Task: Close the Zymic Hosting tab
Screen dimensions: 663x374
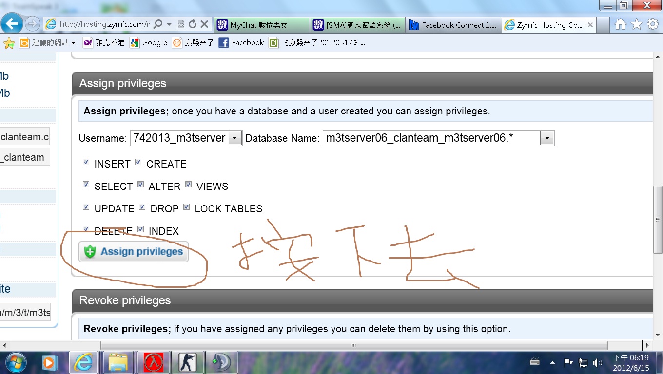Action: click(x=590, y=25)
